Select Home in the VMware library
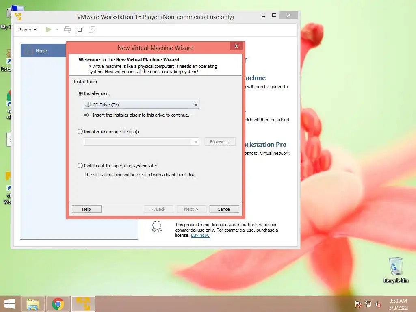This screenshot has width=416, height=312. click(43, 51)
